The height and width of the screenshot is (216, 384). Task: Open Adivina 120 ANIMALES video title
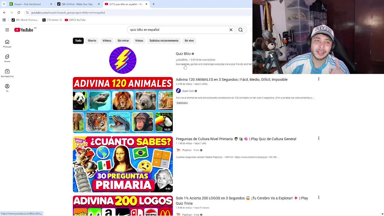coord(232,79)
